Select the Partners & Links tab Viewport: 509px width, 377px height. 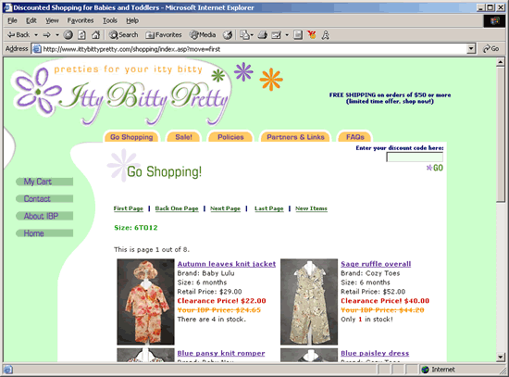click(295, 137)
